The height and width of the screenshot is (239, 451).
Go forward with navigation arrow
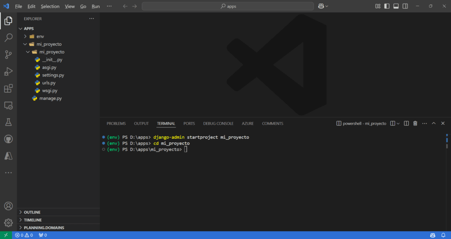pos(134,6)
